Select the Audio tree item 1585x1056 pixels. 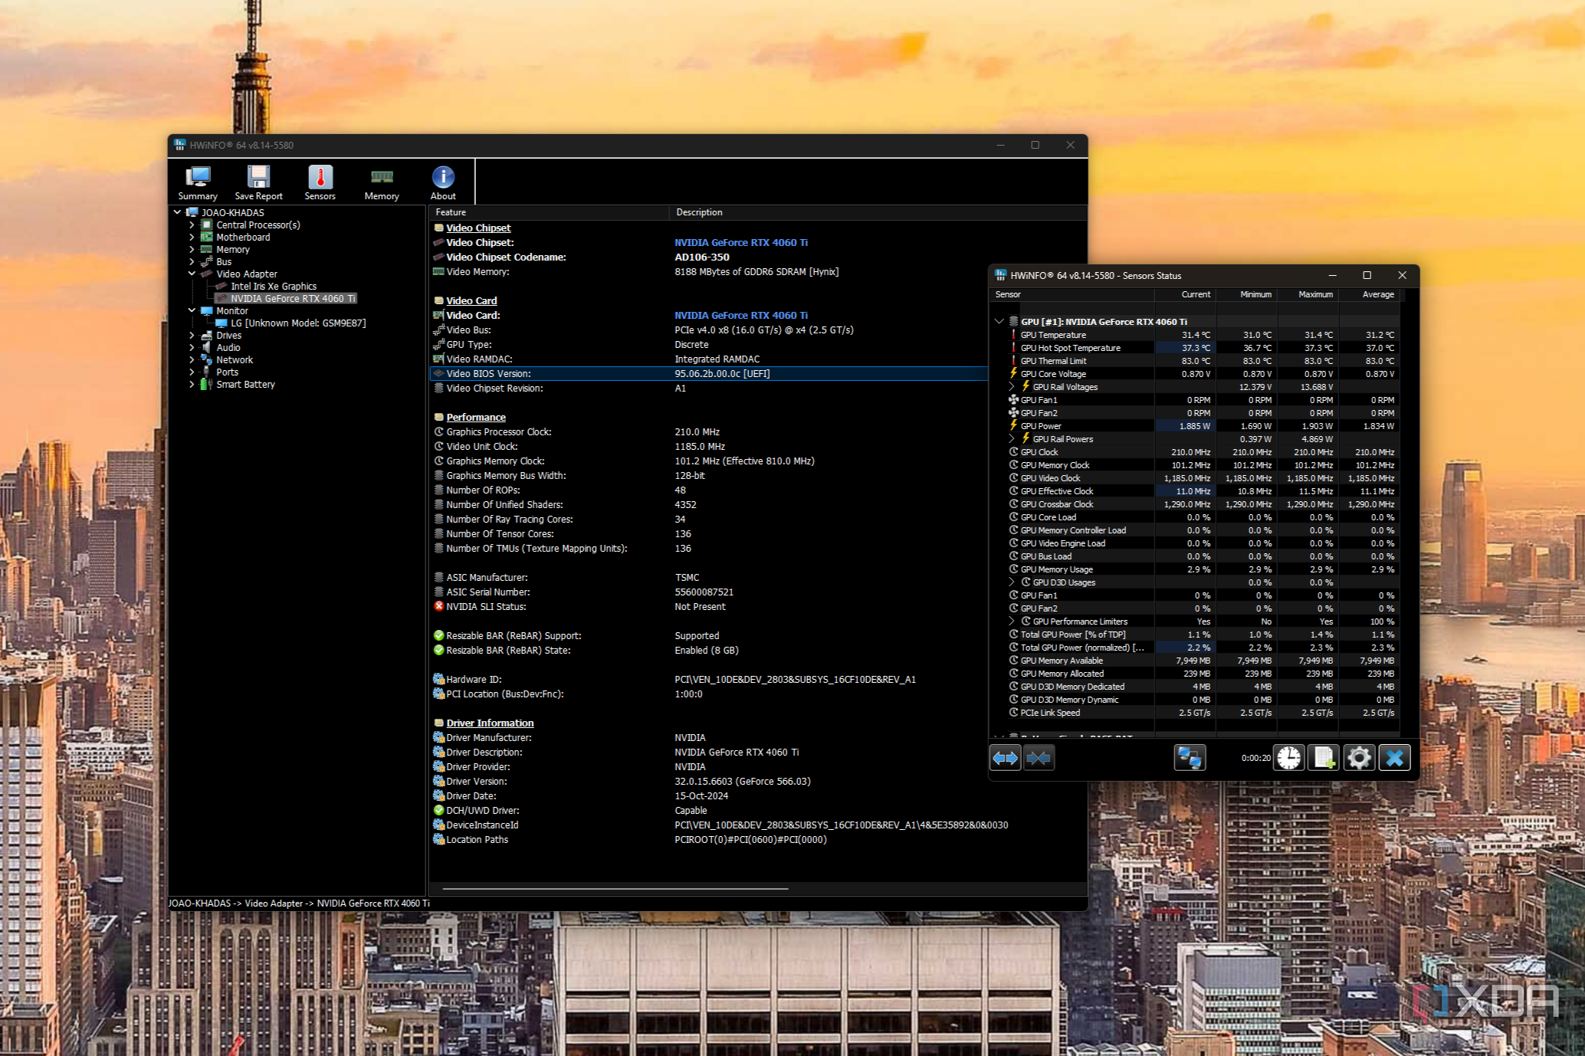click(228, 348)
